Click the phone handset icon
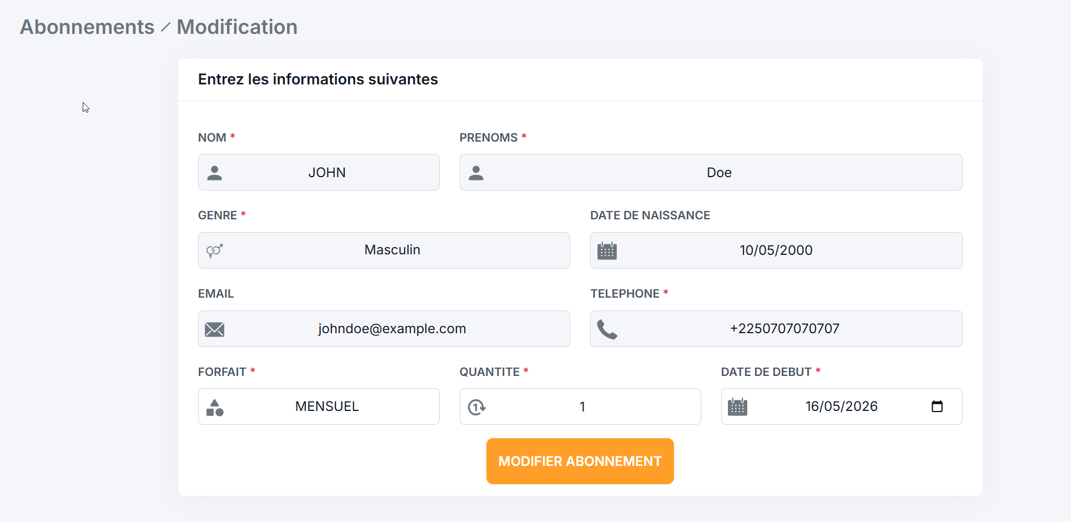 coord(607,329)
